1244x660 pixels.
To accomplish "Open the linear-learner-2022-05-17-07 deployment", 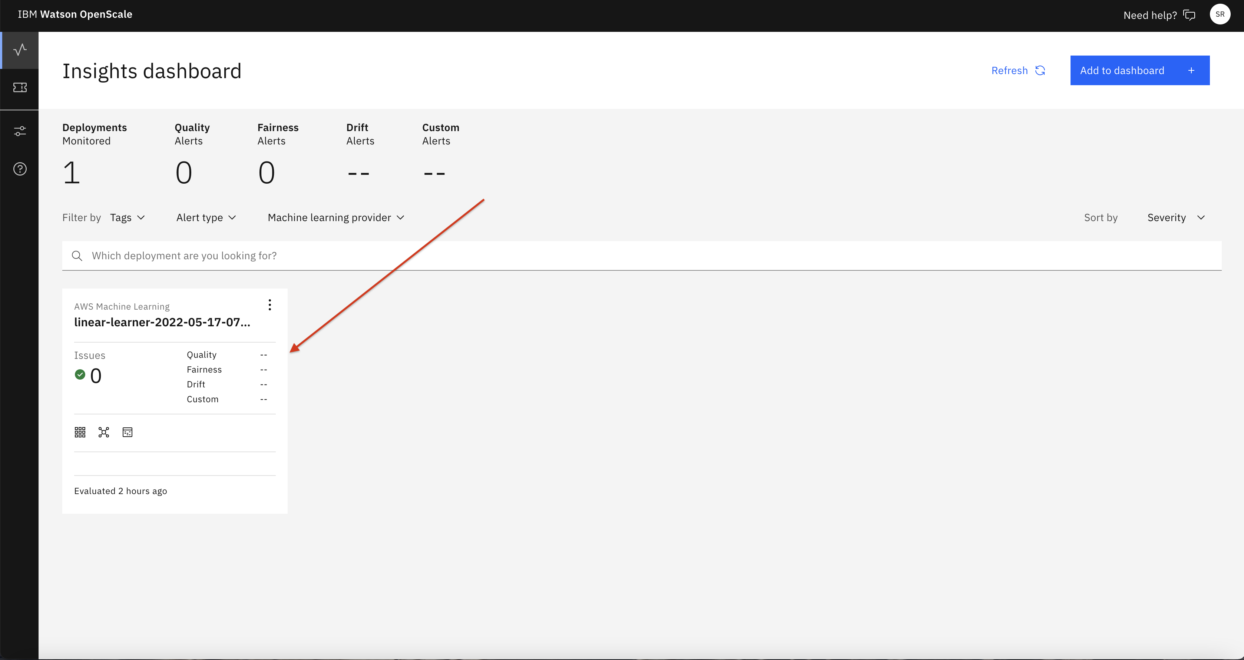I will [162, 322].
